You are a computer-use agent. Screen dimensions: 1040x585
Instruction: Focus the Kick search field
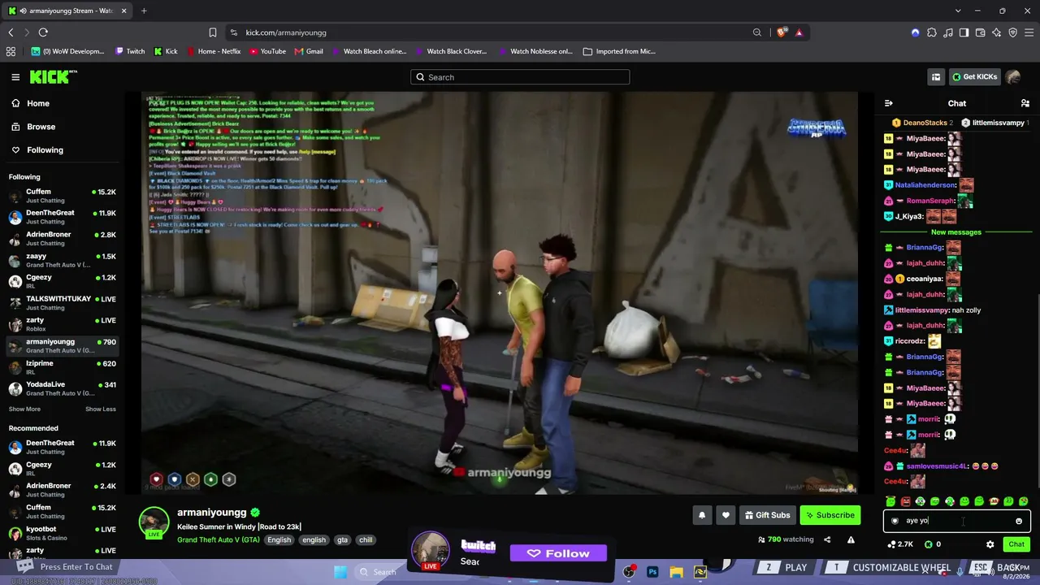[x=520, y=77]
